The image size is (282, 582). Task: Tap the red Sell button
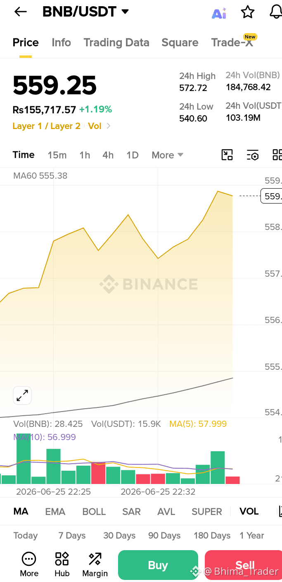tap(244, 565)
